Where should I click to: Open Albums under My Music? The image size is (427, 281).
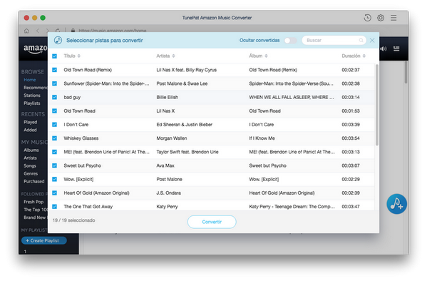(31, 150)
